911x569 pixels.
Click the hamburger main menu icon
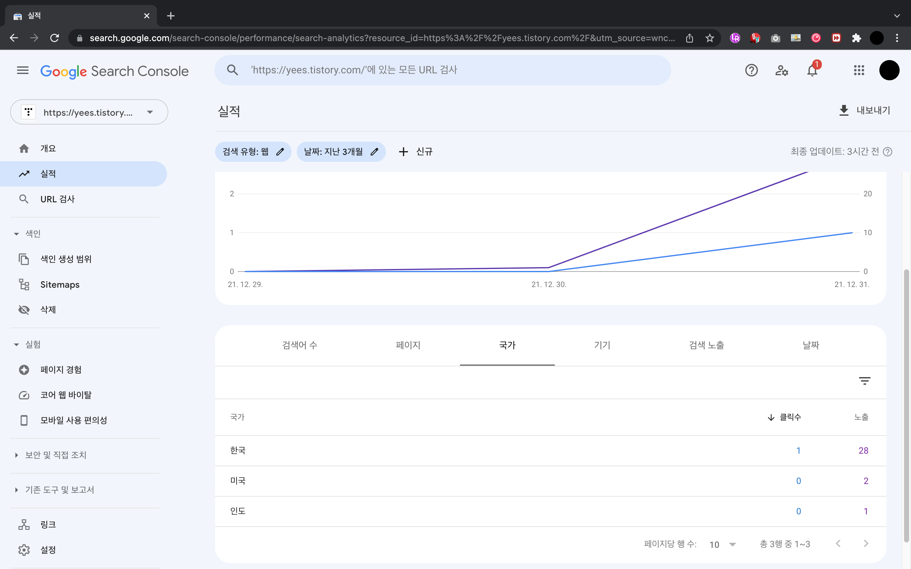[x=22, y=70]
